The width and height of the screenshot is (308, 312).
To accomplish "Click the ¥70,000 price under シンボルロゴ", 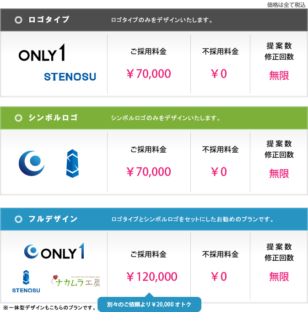I will (x=149, y=171).
